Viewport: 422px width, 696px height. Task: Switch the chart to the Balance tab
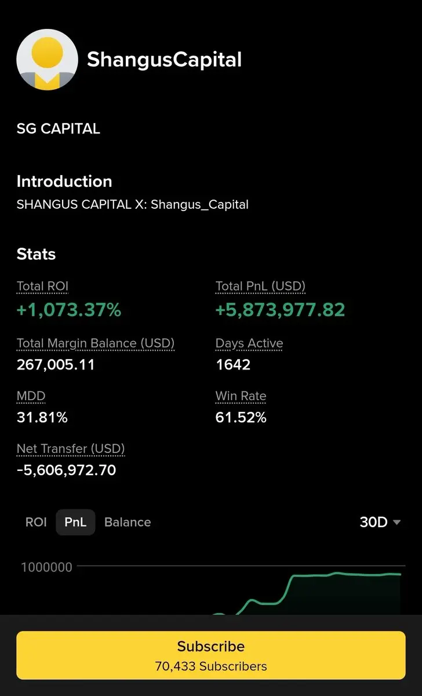pyautogui.click(x=128, y=522)
